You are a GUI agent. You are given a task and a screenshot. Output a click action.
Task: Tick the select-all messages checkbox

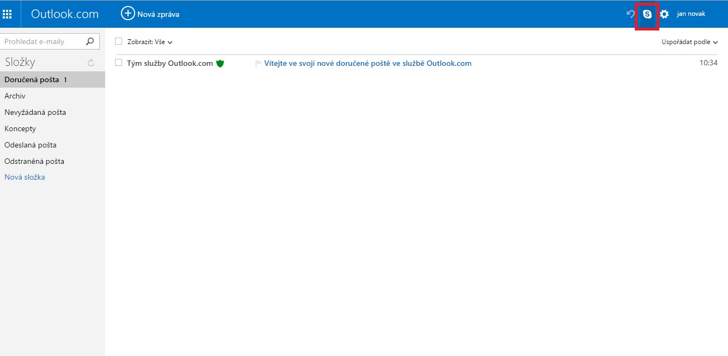[119, 41]
